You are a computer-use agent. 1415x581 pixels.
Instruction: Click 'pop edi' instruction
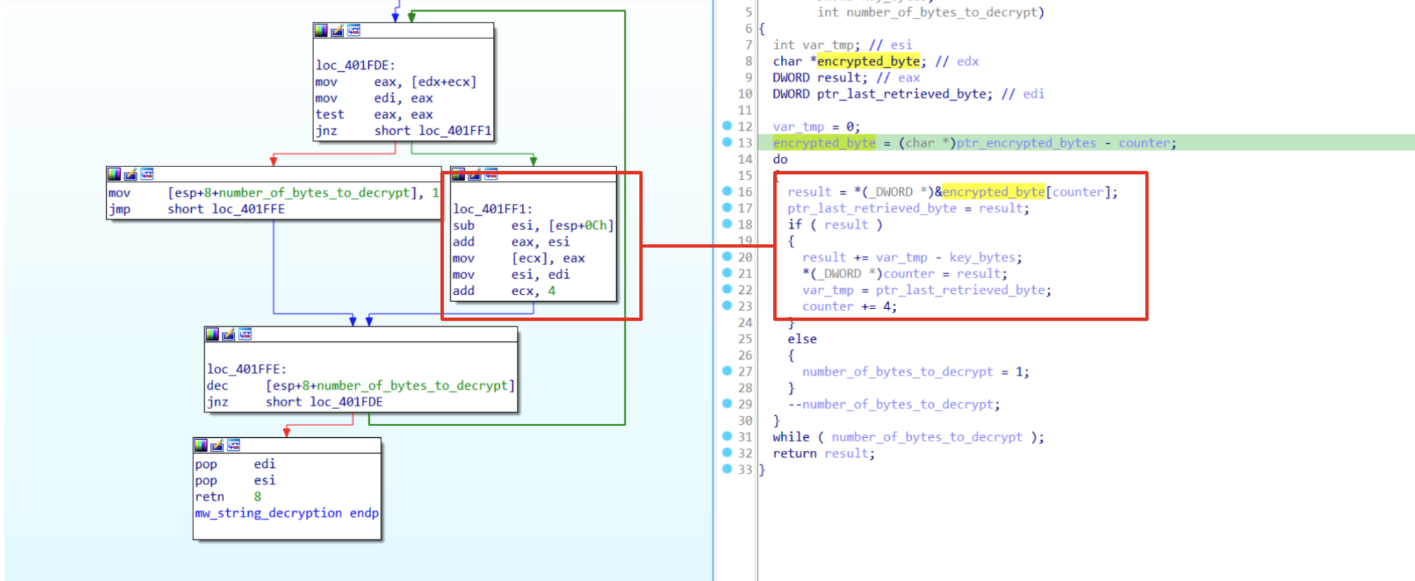click(x=235, y=464)
